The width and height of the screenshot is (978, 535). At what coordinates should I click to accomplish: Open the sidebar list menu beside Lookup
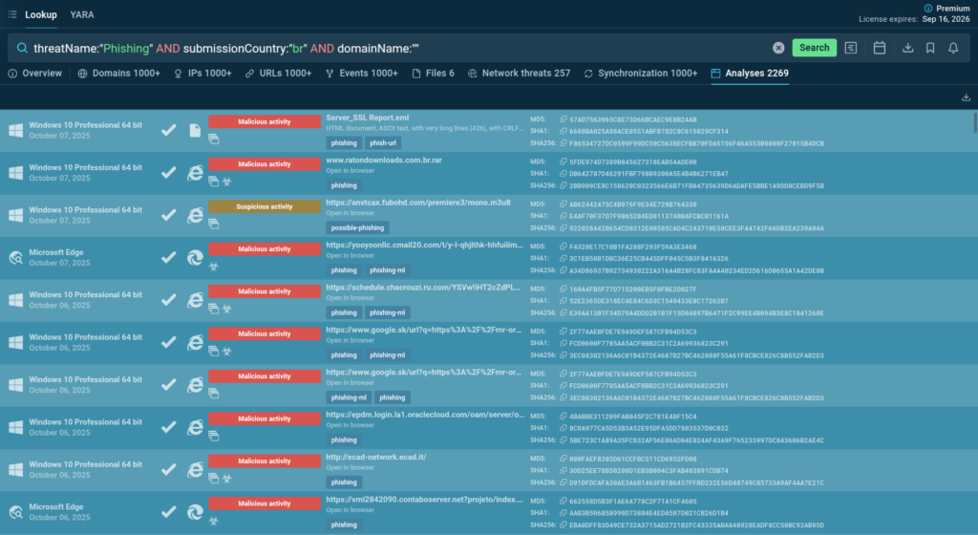click(x=11, y=15)
